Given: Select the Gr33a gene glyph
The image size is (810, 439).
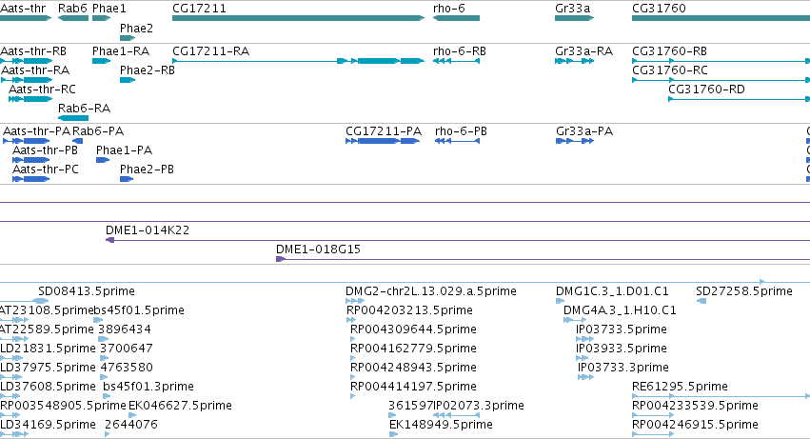Looking at the screenshot, I should 575,18.
